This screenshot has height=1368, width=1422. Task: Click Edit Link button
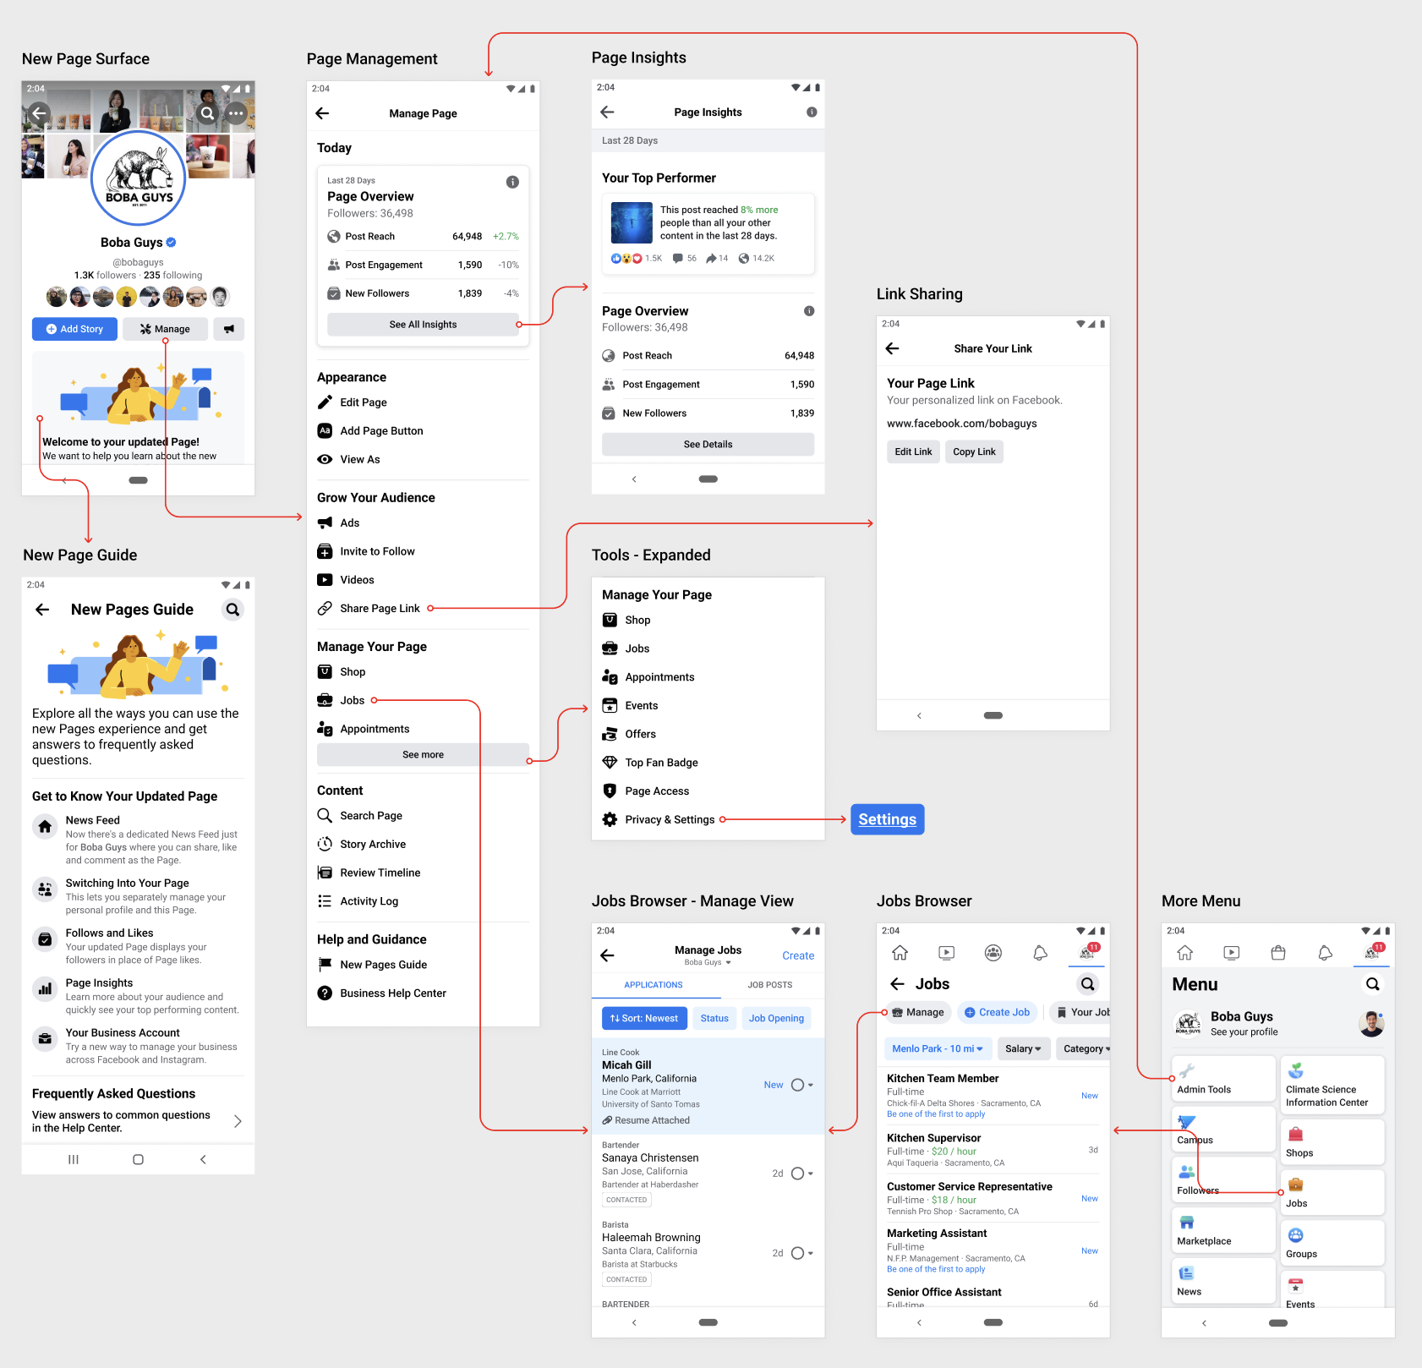coord(913,452)
